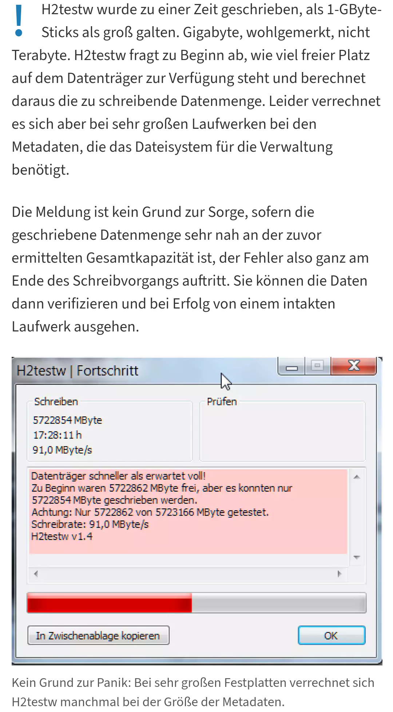
Task: Click the blue exclamation mark icon
Action: [19, 21]
